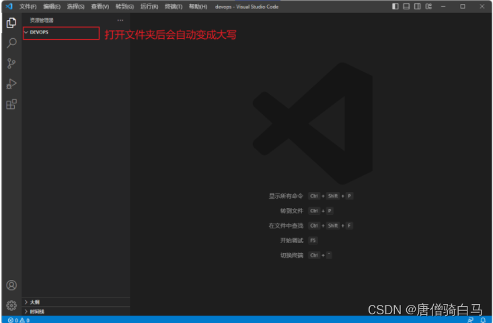Open the Run and Debug view
The width and height of the screenshot is (493, 323).
point(11,84)
